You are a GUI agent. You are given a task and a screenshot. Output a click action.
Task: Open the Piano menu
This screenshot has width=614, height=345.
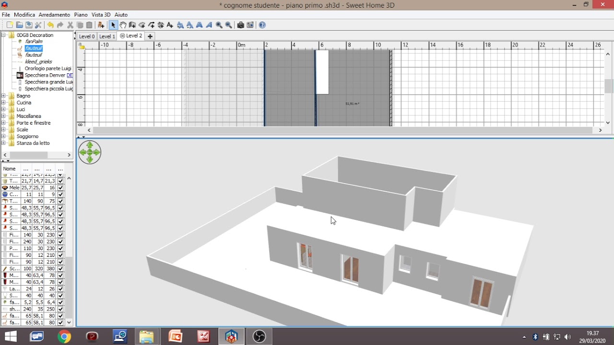point(81,15)
